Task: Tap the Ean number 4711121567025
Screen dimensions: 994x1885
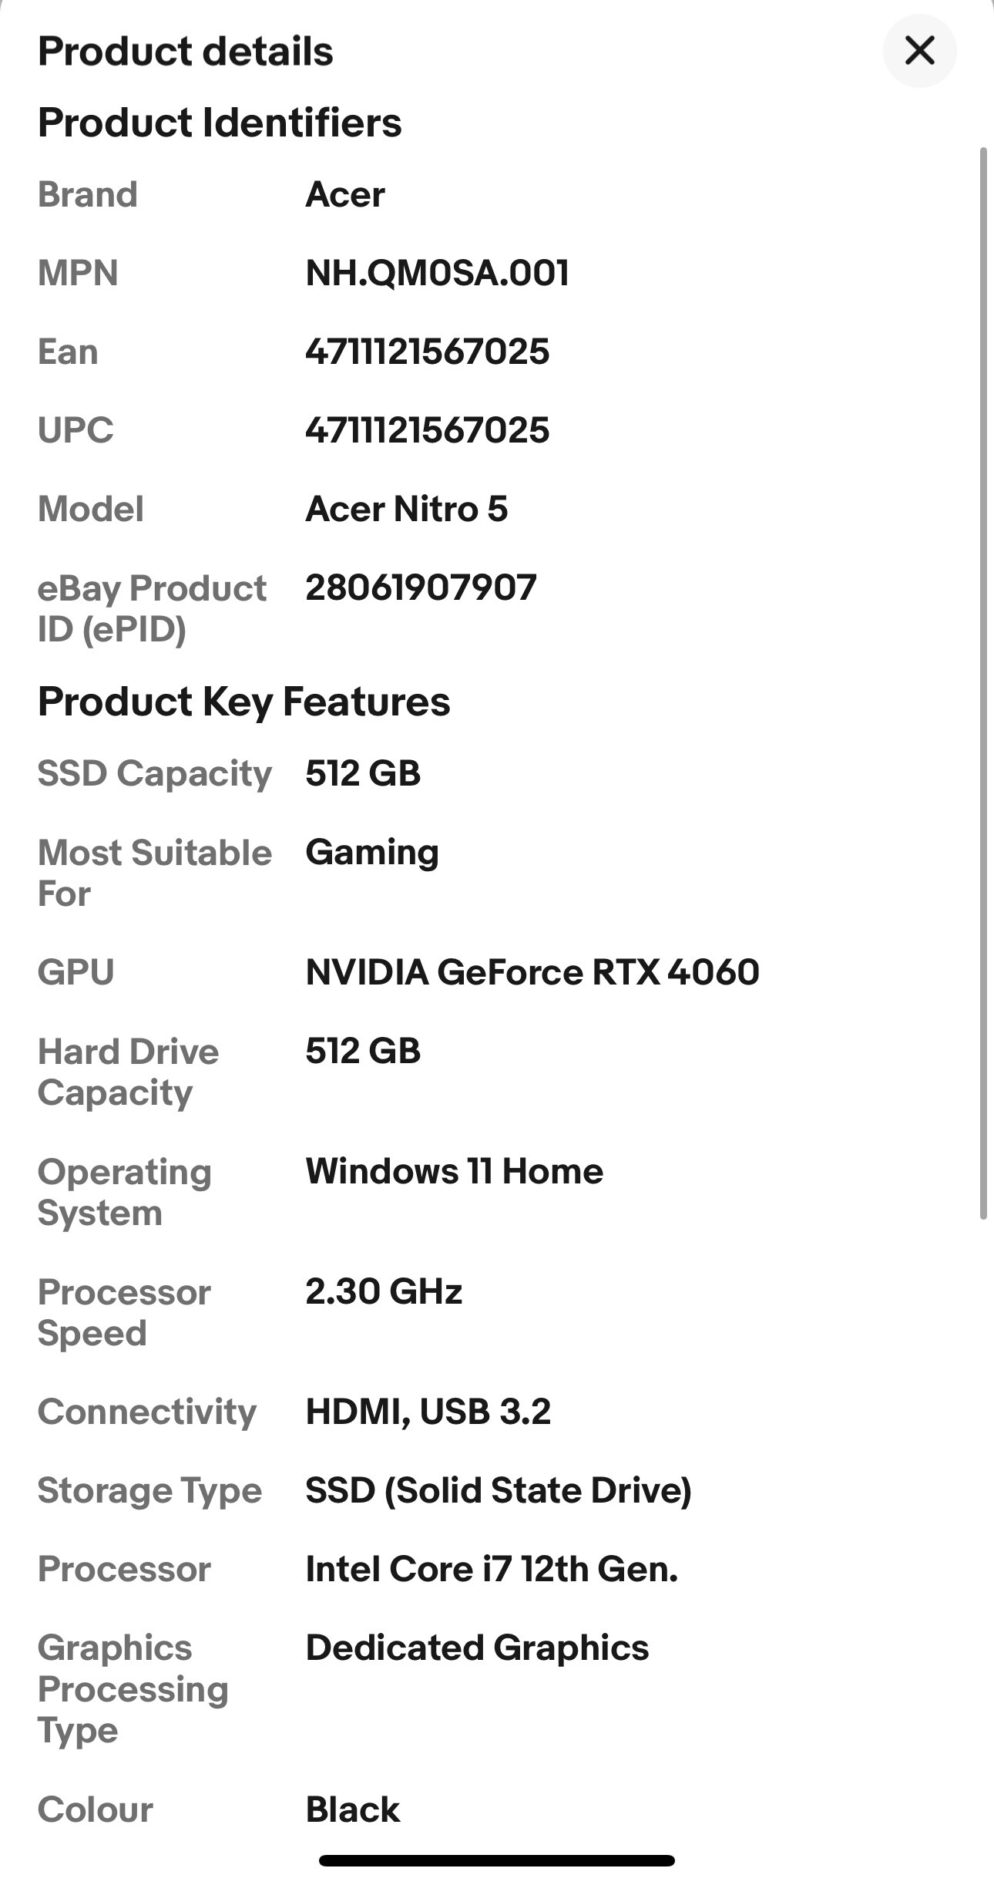Action: (428, 352)
